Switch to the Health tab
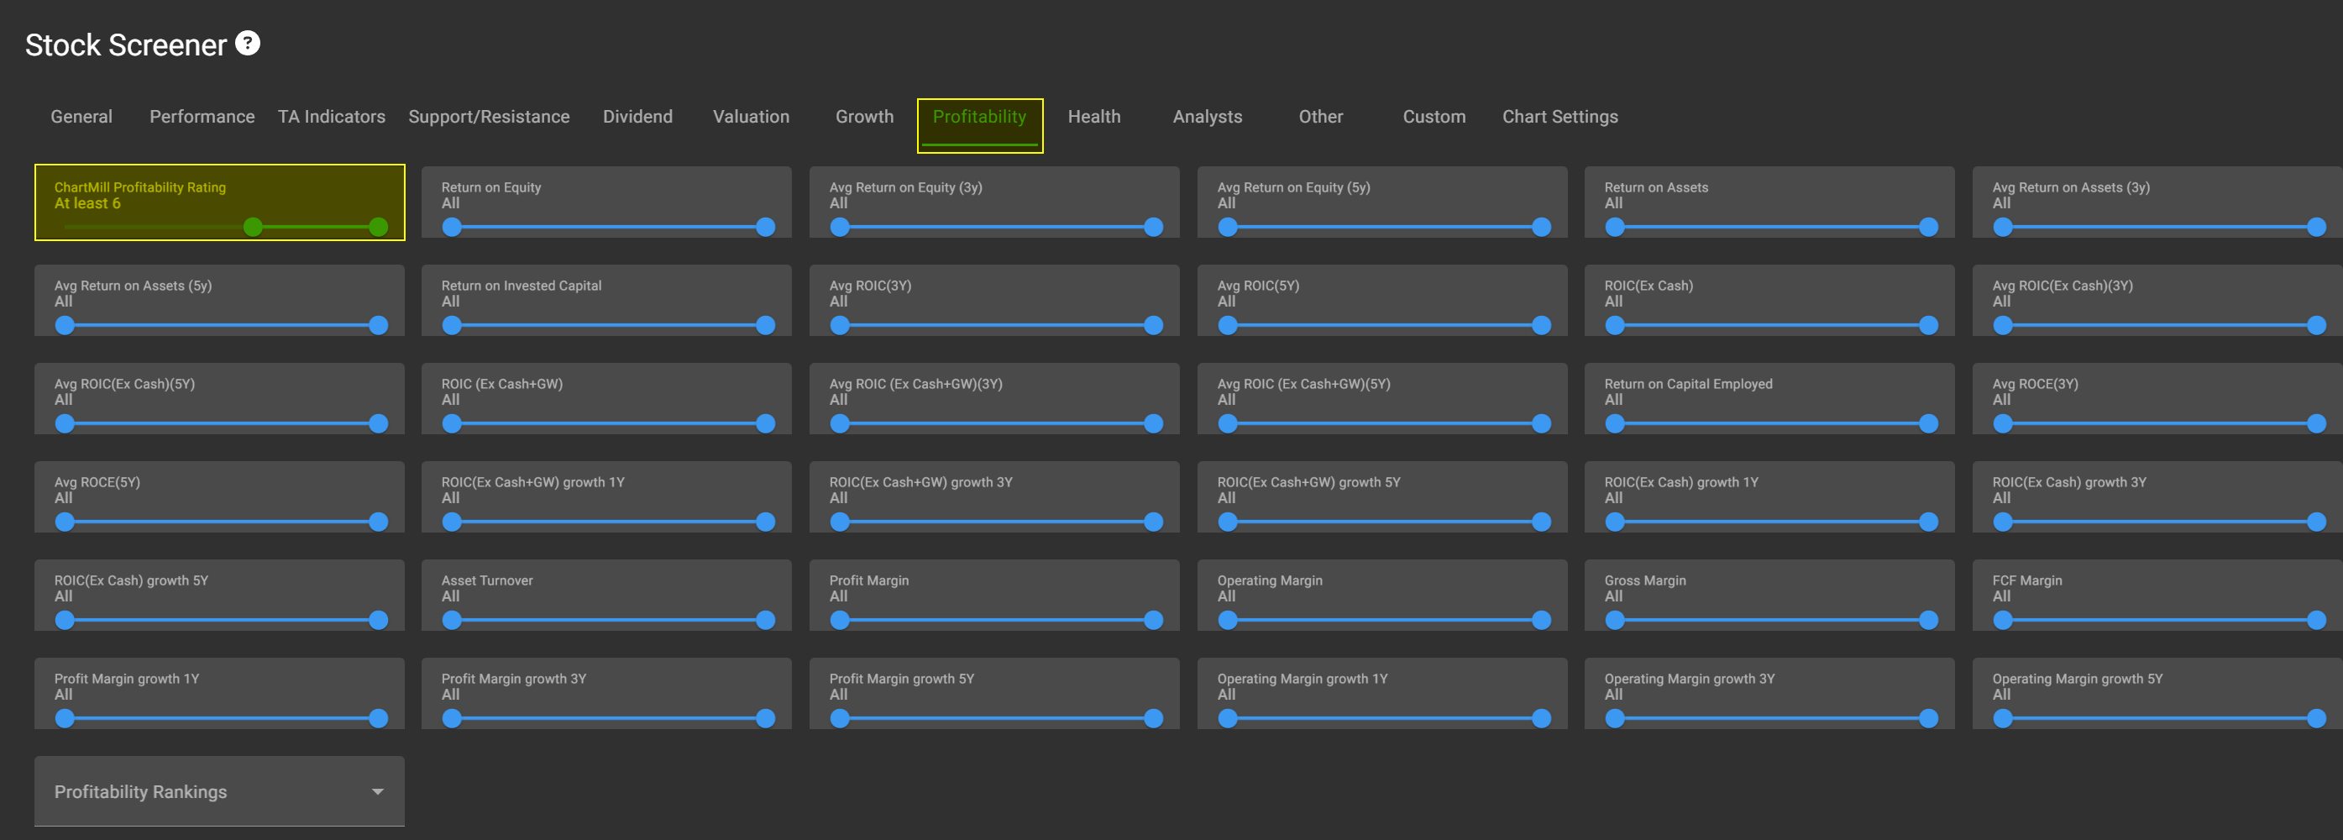 tap(1093, 117)
